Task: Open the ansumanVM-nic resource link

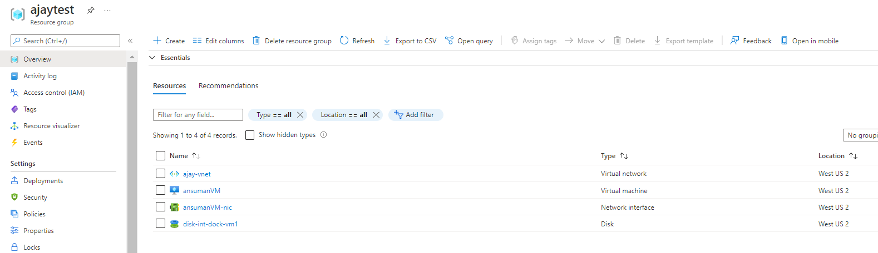Action: [208, 208]
